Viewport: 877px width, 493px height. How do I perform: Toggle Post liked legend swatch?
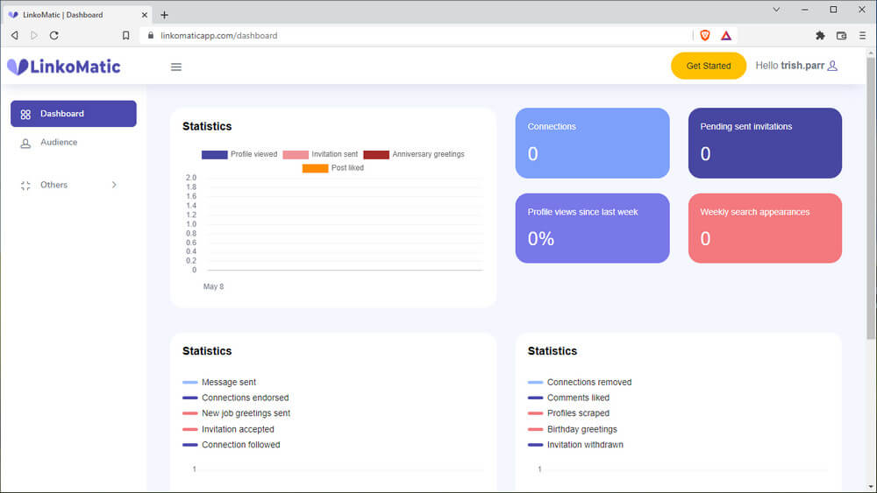click(315, 168)
